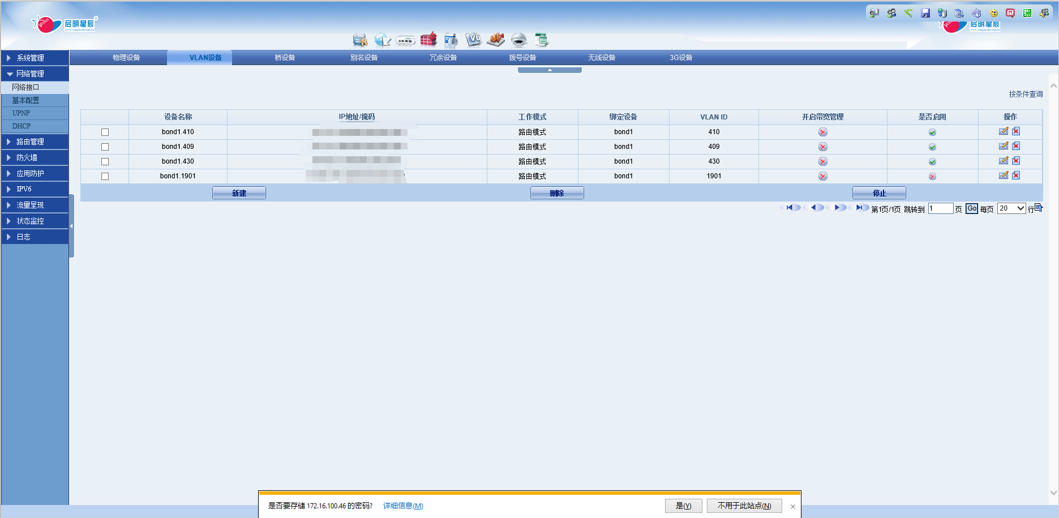This screenshot has width=1059, height=518.
Task: Click the firewall brick wall icon
Action: click(x=428, y=39)
